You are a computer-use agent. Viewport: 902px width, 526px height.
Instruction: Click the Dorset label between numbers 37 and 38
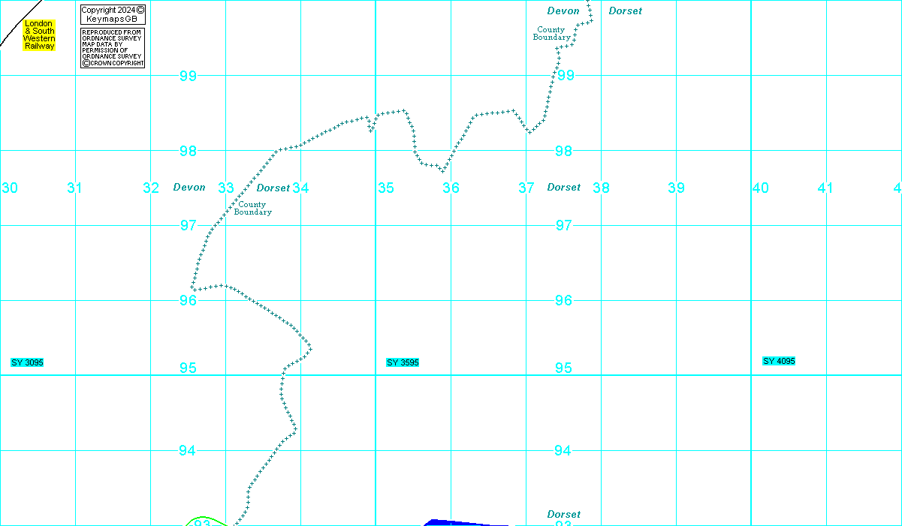[x=563, y=188]
